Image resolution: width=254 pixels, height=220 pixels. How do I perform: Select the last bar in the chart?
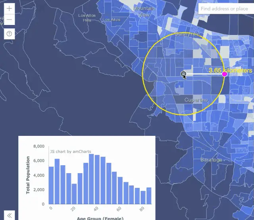click(149, 196)
